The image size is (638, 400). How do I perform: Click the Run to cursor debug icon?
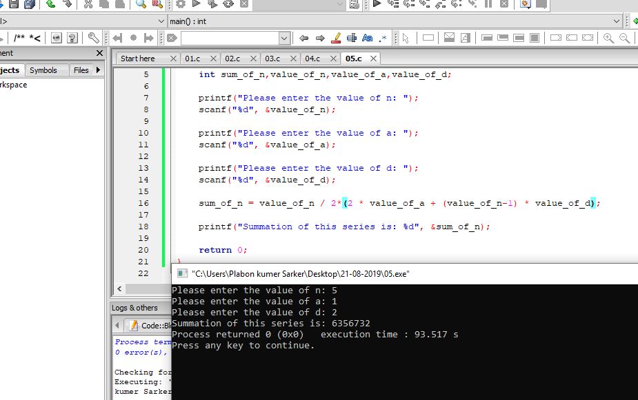(x=393, y=4)
